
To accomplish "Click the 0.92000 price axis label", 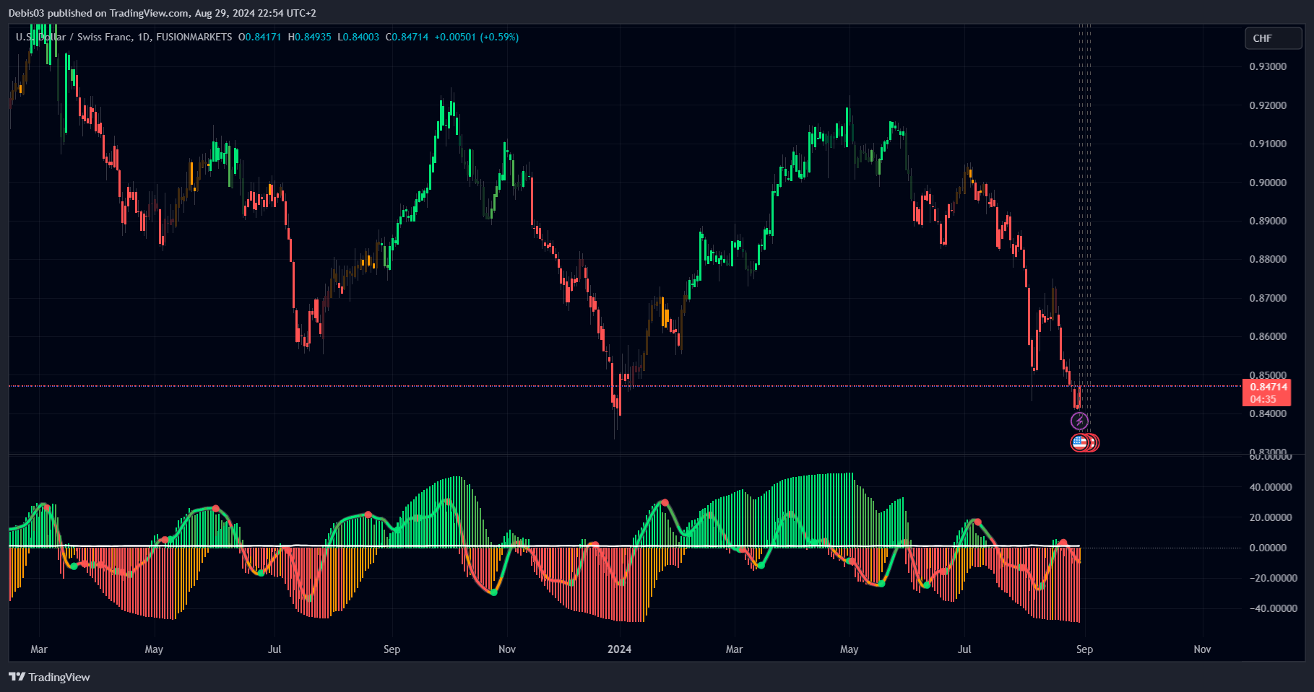I will [1268, 105].
